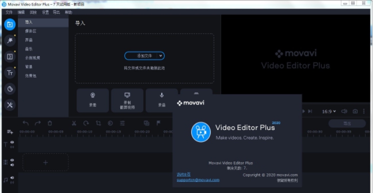Screen dimensions: 373x193
Task: Click the audio track music note icon
Action: 5,180
